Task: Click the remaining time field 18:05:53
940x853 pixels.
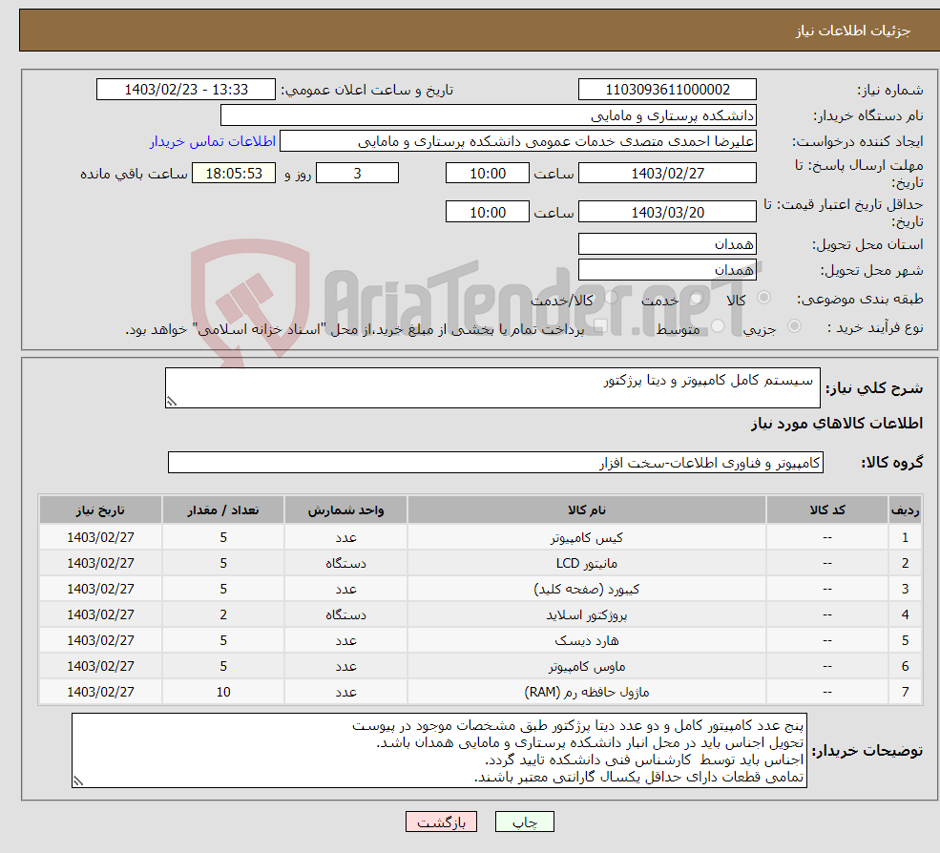Action: coord(234,174)
